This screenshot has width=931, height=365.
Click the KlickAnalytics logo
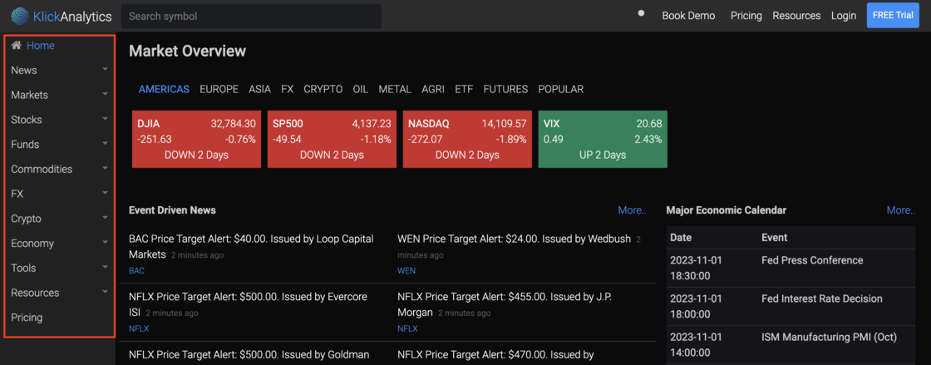coord(62,16)
